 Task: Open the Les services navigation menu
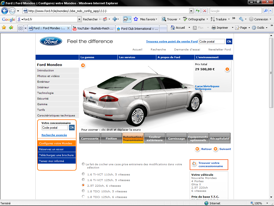pos(137,57)
